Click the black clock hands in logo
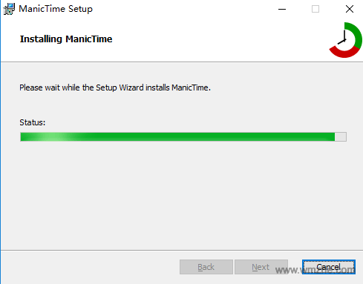The image size is (363, 284). [343, 37]
